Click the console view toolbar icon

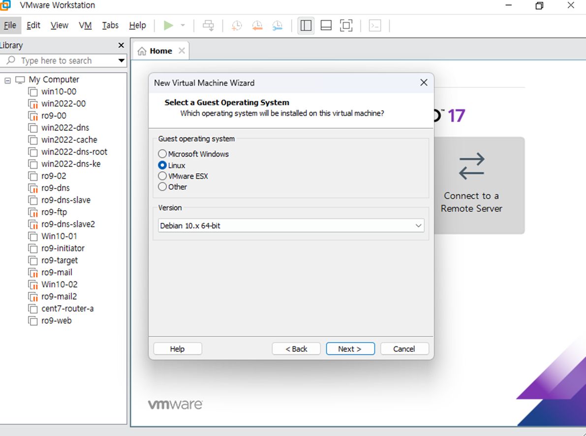pos(375,26)
